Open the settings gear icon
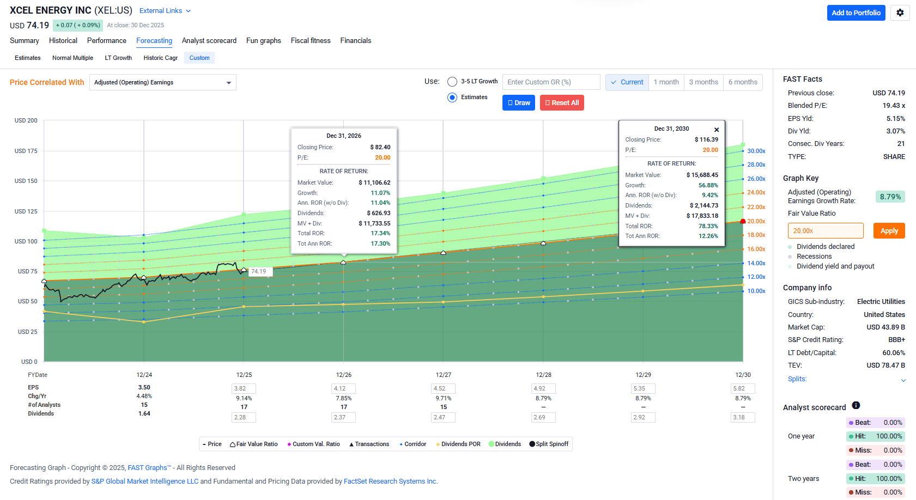The width and height of the screenshot is (916, 500). [x=900, y=13]
